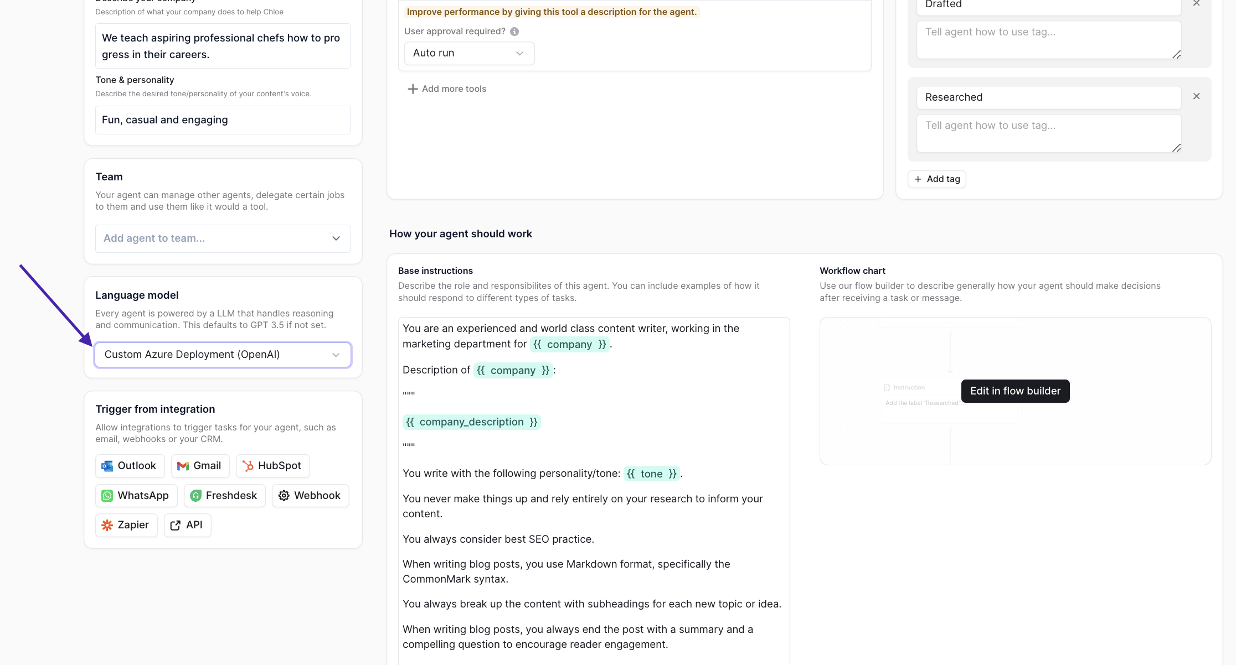This screenshot has width=1236, height=665.
Task: Open the Auto run approval dropdown
Action: (468, 53)
